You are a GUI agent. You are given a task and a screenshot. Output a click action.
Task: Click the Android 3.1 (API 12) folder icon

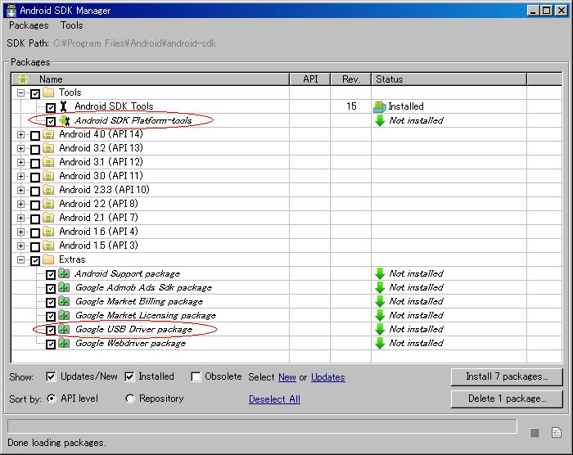click(48, 162)
